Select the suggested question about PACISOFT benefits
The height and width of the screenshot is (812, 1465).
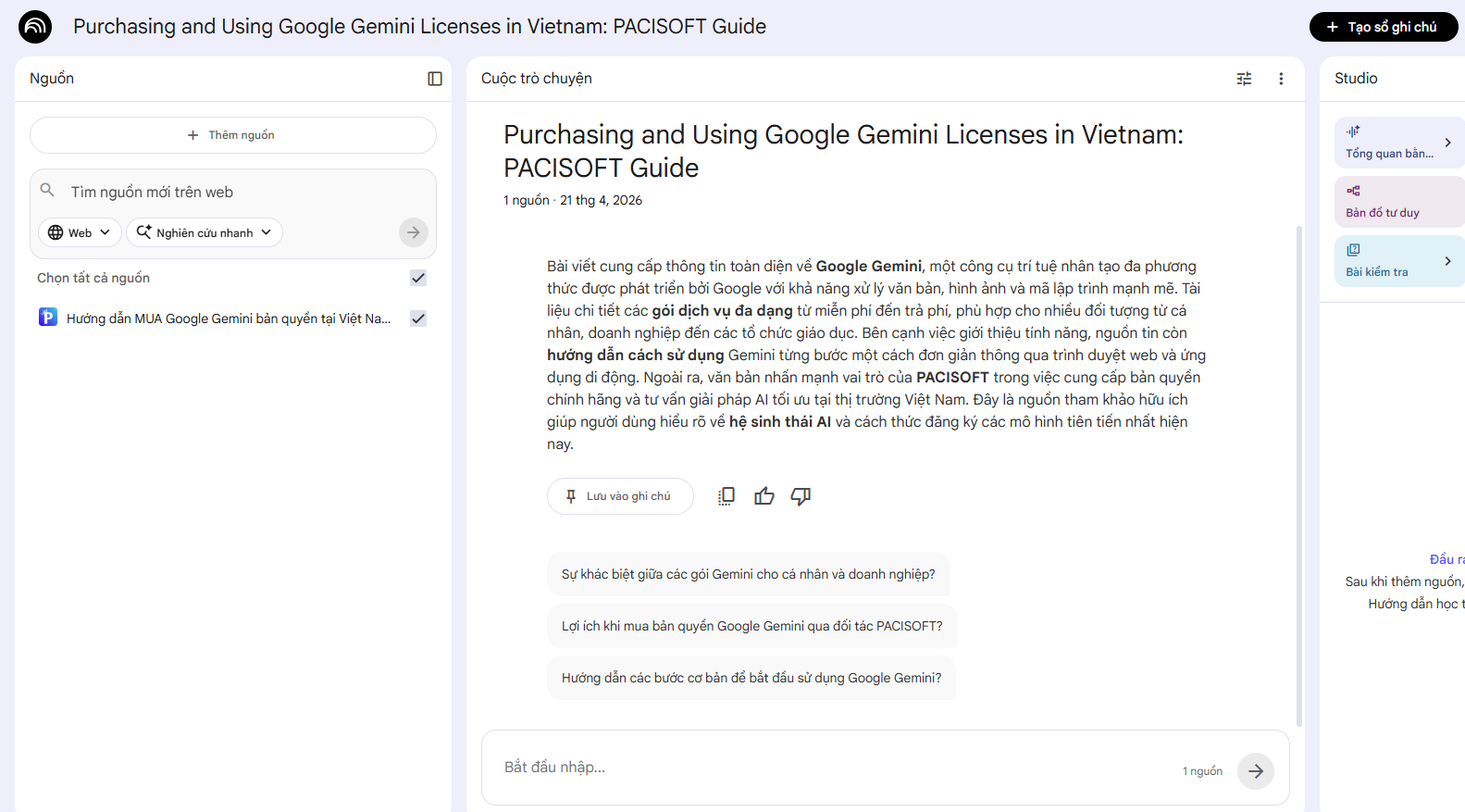[x=751, y=626]
